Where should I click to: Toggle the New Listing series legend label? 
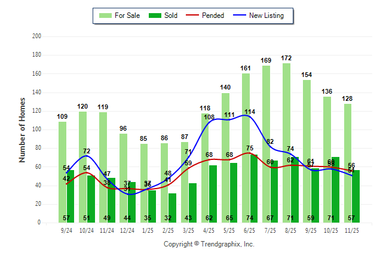coord(266,16)
